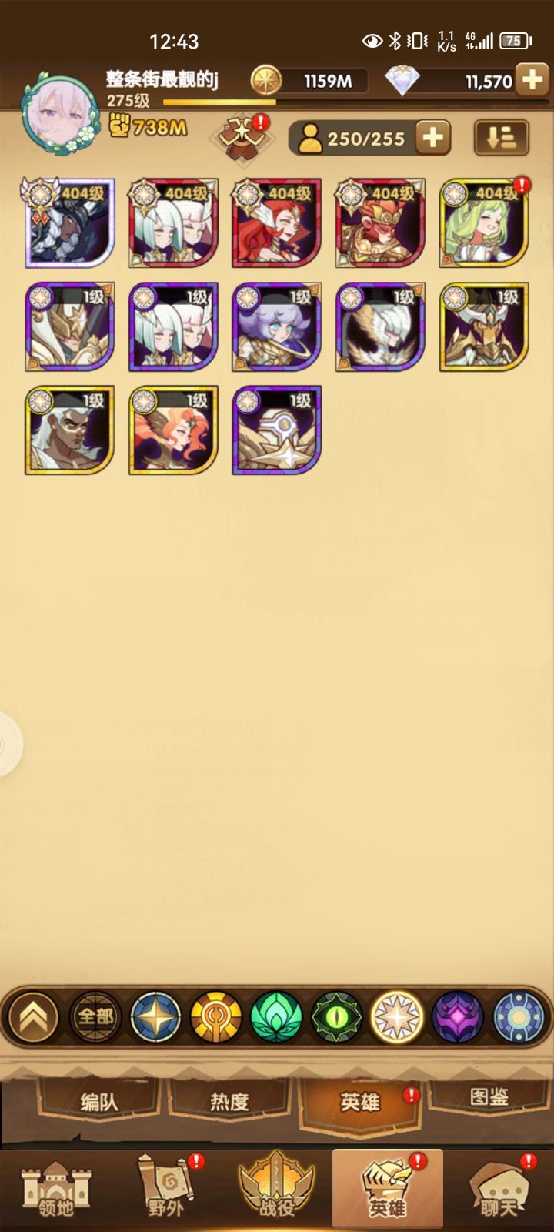The width and height of the screenshot is (554, 1232).
Task: Select the green-haired level 404 hero
Action: [484, 223]
